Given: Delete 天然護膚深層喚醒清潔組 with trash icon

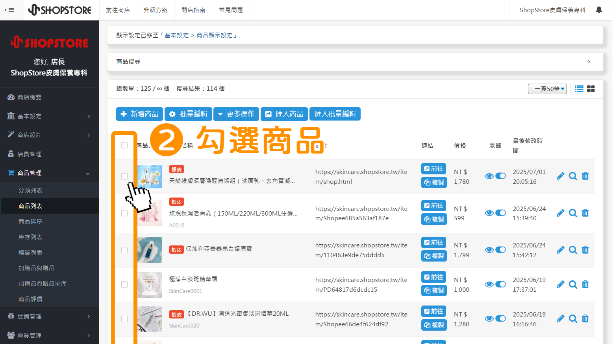Looking at the screenshot, I should click(585, 176).
